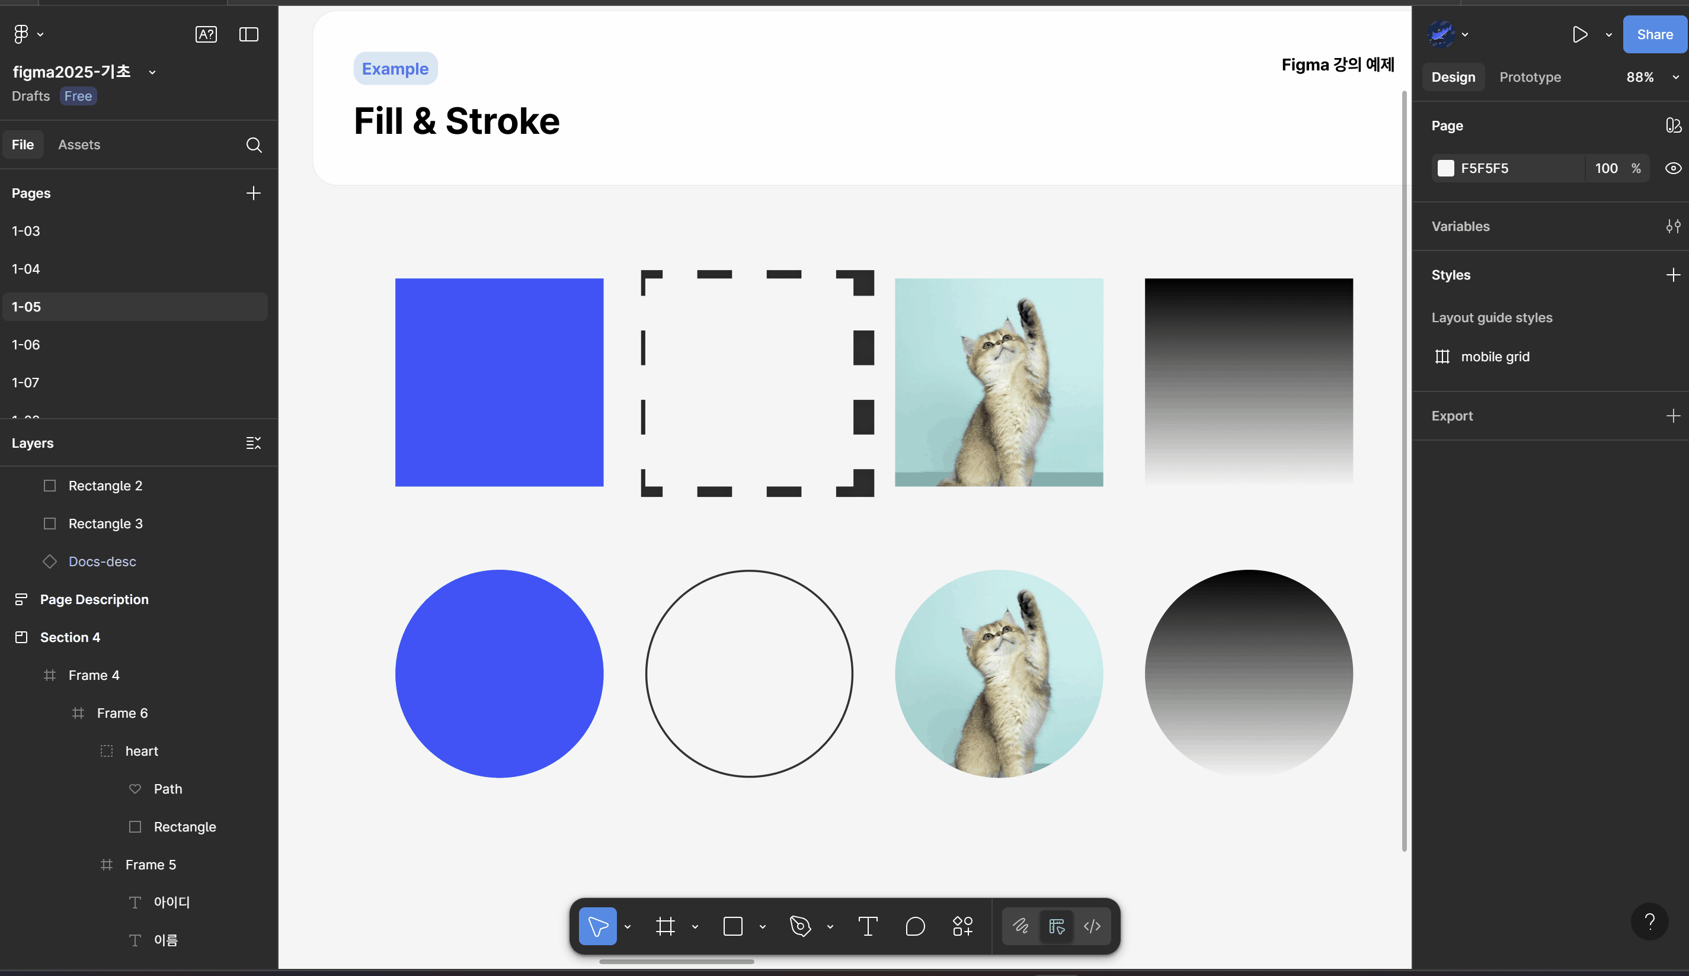This screenshot has width=1689, height=976.
Task: Click the Figma main menu logo
Action: pyautogui.click(x=21, y=34)
